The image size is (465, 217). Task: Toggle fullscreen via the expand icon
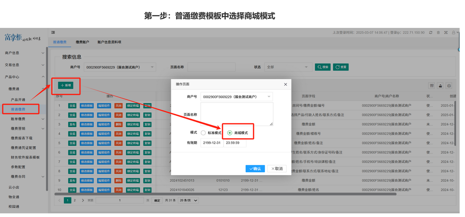pyautogui.click(x=446, y=32)
